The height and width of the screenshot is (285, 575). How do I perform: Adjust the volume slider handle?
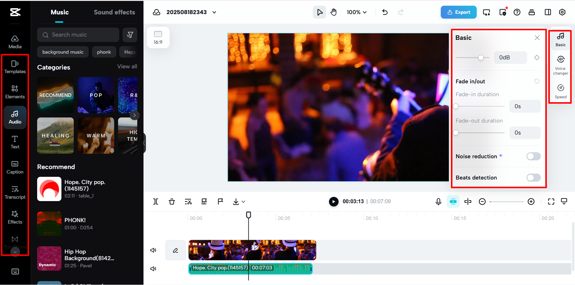point(481,58)
